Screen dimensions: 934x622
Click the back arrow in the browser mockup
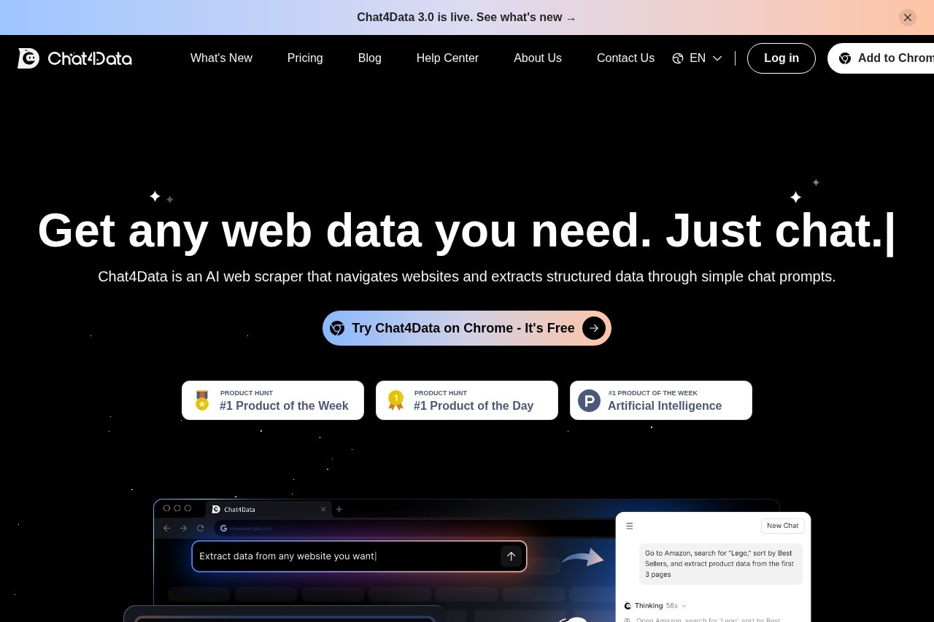(167, 528)
